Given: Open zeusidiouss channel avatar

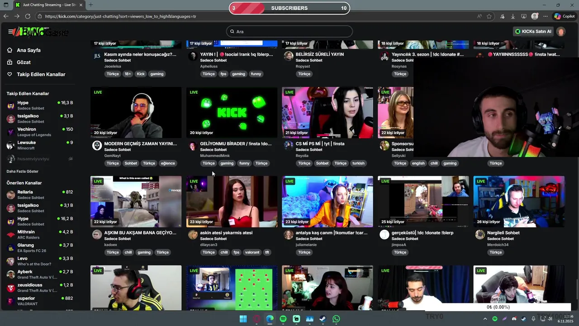Looking at the screenshot, I should pos(10,288).
